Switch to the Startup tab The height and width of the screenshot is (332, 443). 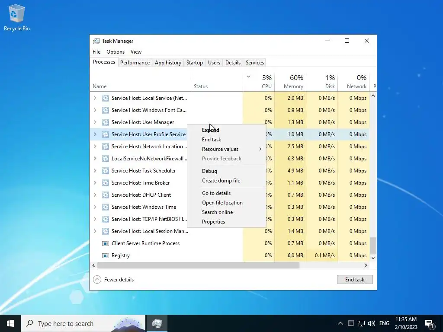pos(194,63)
